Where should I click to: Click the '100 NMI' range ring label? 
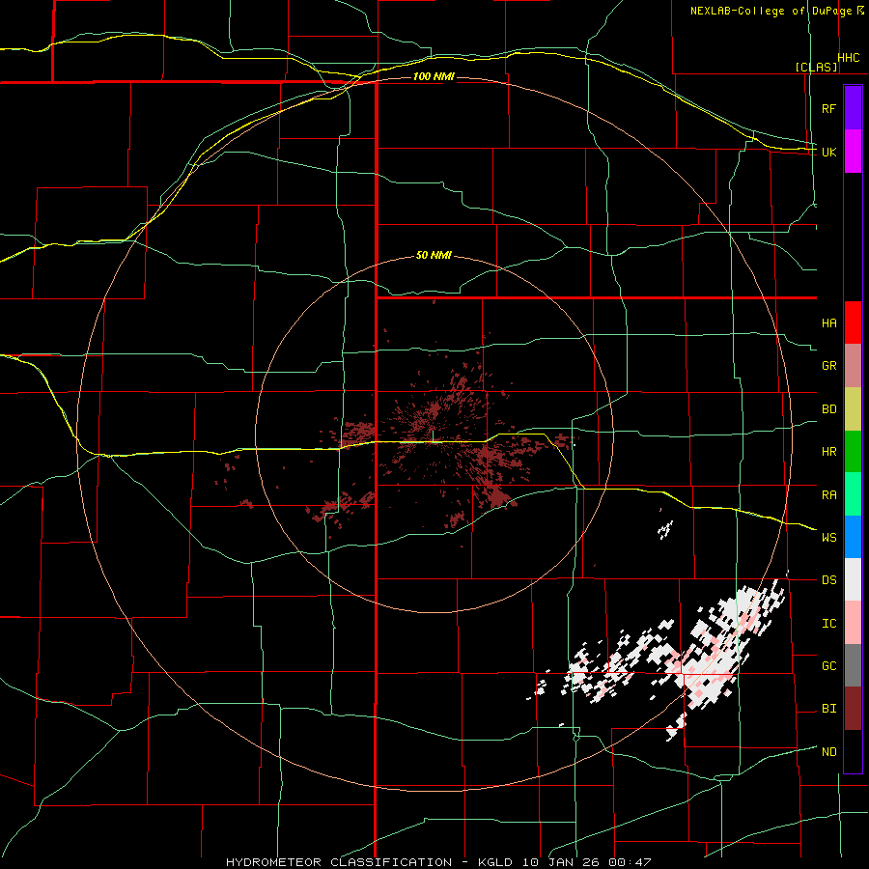tap(434, 76)
